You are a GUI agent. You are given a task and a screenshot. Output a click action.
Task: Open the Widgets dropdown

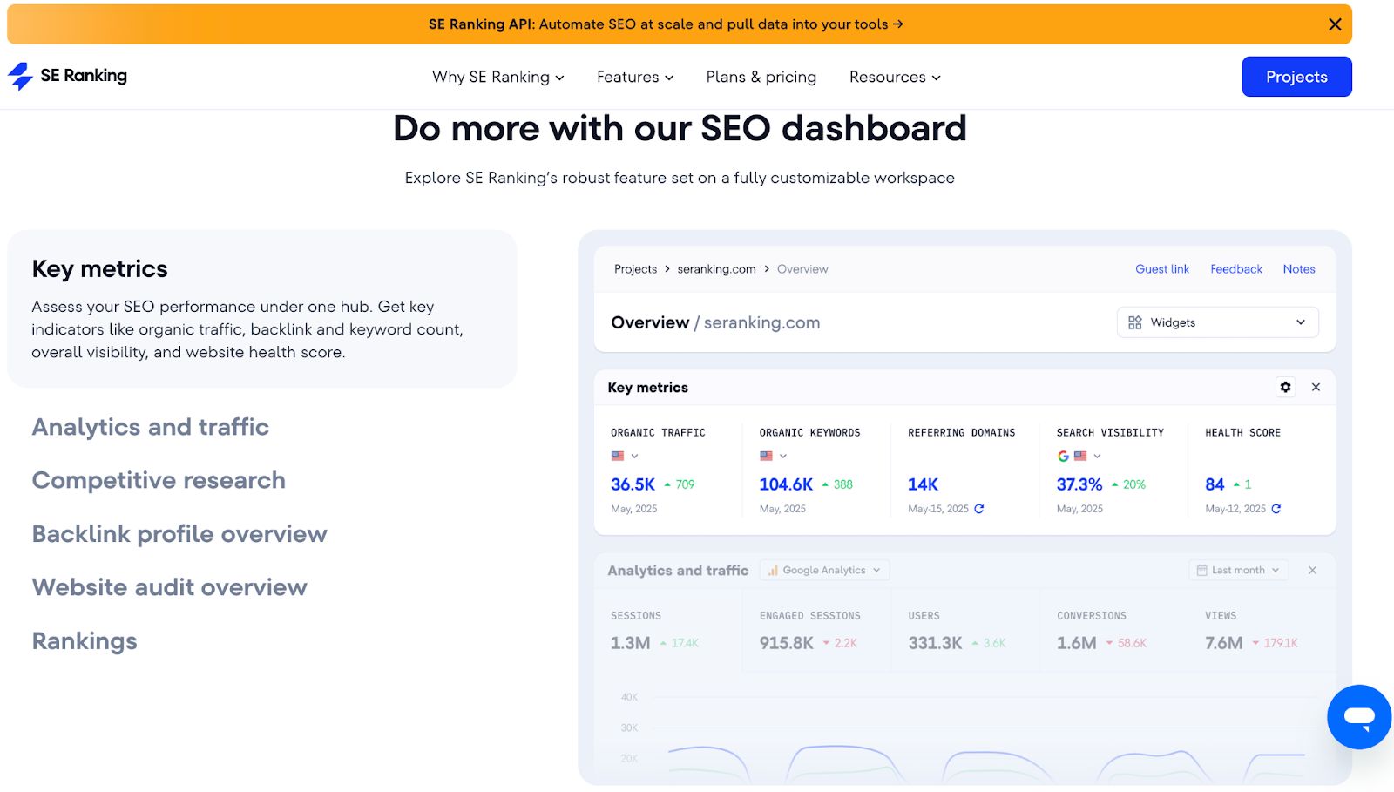(x=1217, y=322)
